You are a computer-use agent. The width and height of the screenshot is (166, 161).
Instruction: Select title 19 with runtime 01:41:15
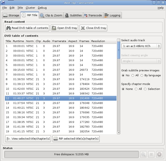pos(61,131)
